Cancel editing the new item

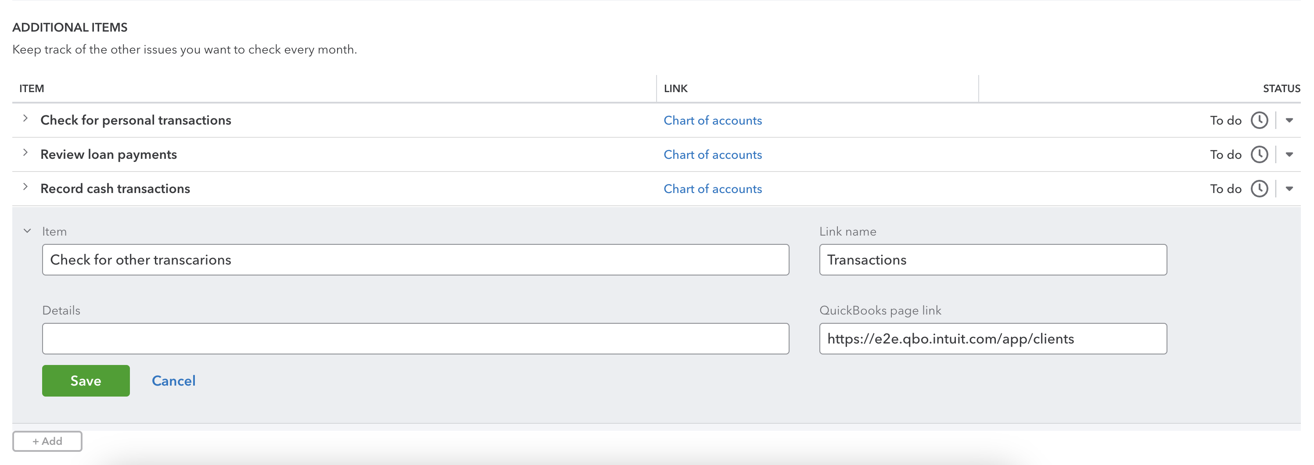(x=173, y=380)
